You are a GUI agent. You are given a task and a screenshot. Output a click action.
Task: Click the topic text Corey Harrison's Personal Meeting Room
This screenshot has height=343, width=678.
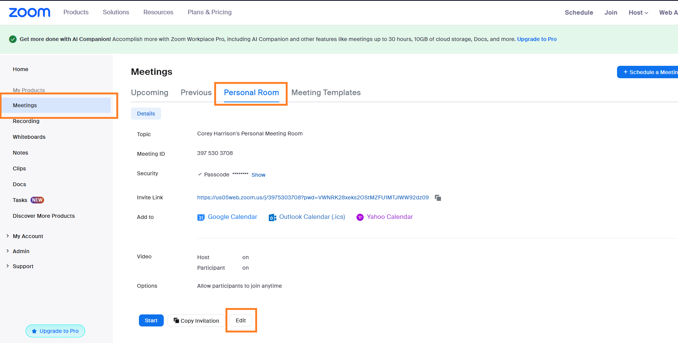(250, 134)
